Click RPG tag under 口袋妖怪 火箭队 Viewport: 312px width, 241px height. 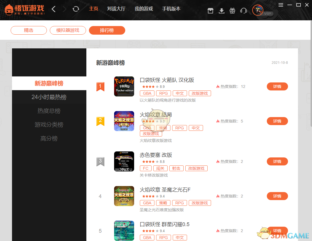(x=164, y=93)
